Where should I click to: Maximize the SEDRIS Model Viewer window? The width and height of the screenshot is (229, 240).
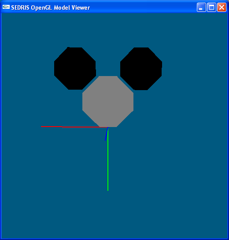[211, 7]
